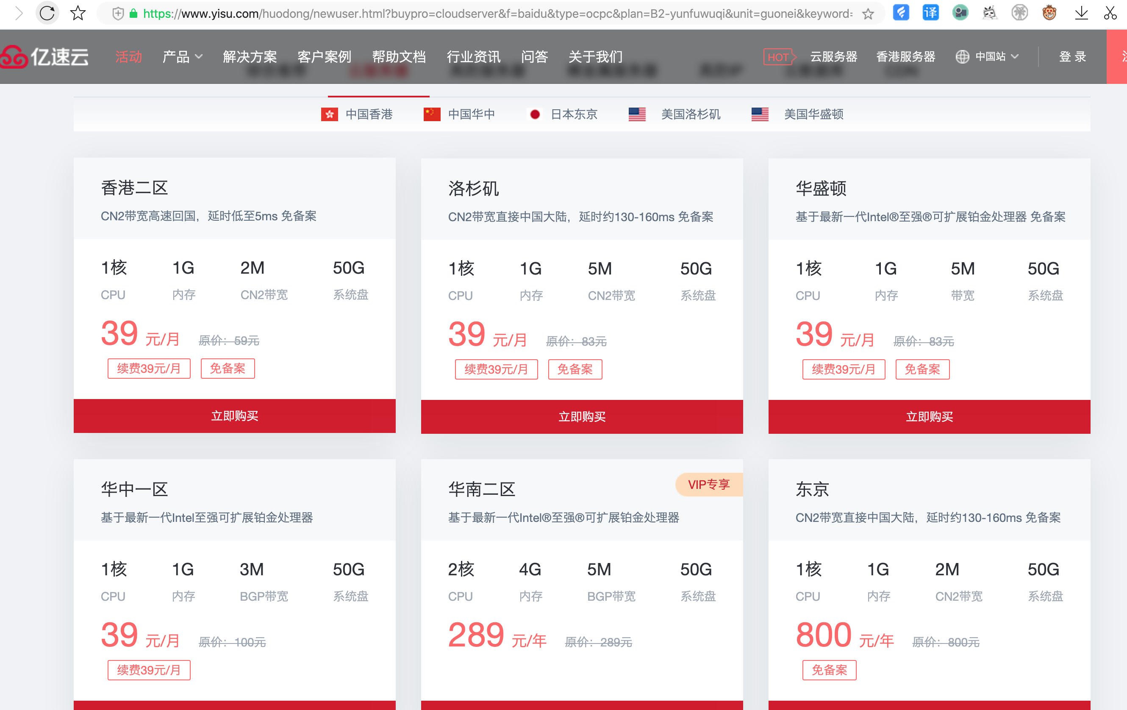This screenshot has height=710, width=1127.
Task: Click 免备案 tag on 华盛顿 card
Action: (922, 369)
